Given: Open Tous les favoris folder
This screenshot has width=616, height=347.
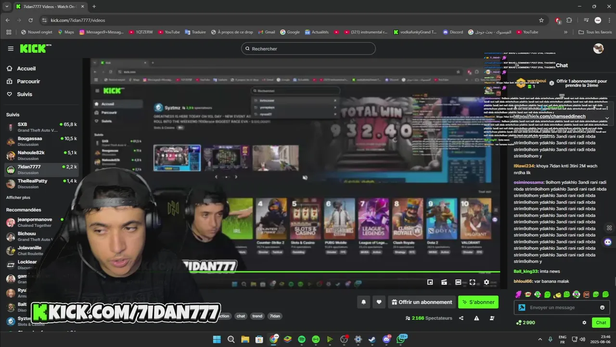Looking at the screenshot, I should [595, 32].
